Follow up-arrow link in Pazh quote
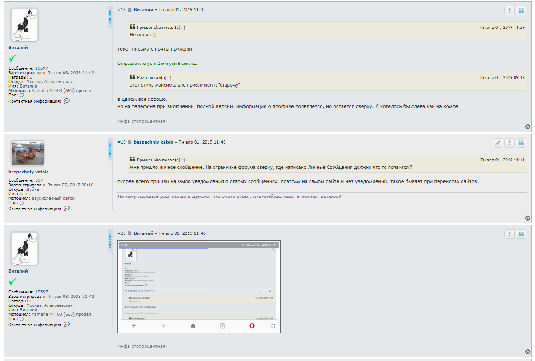 click(x=171, y=78)
